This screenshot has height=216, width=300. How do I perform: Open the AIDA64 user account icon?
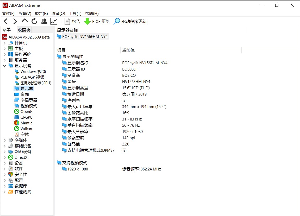tap(44, 21)
